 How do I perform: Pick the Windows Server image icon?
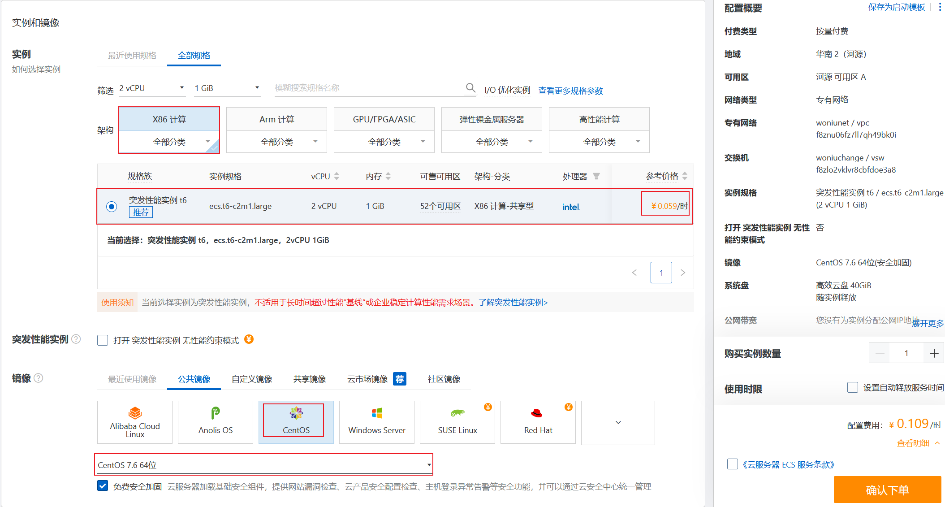377,413
